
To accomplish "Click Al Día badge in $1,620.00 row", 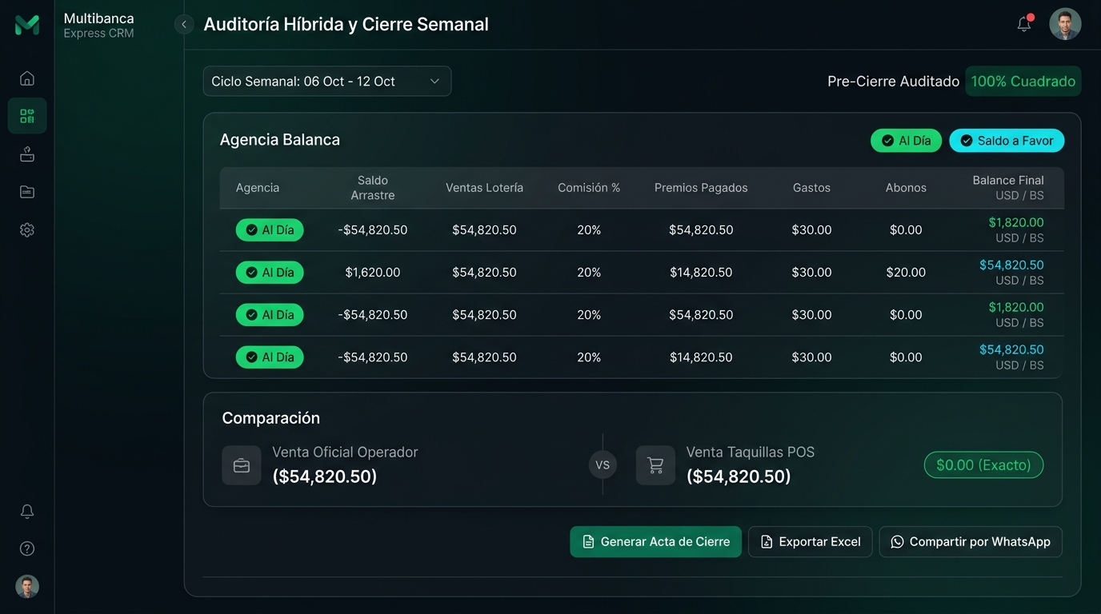I will pyautogui.click(x=270, y=273).
